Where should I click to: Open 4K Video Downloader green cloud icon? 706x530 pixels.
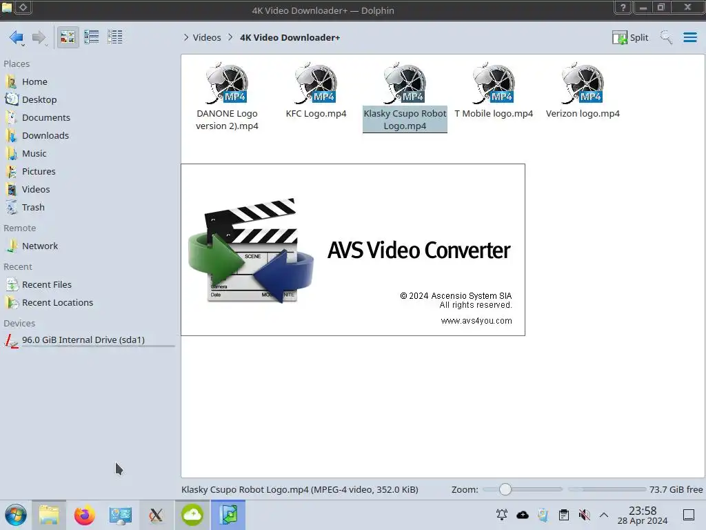click(x=192, y=515)
